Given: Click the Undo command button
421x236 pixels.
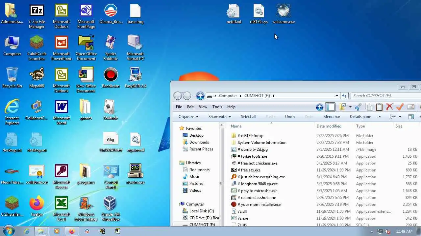Looking at the screenshot, I should [x=290, y=117].
